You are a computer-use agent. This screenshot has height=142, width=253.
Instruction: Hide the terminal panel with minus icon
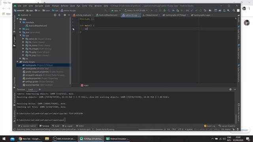(235, 90)
